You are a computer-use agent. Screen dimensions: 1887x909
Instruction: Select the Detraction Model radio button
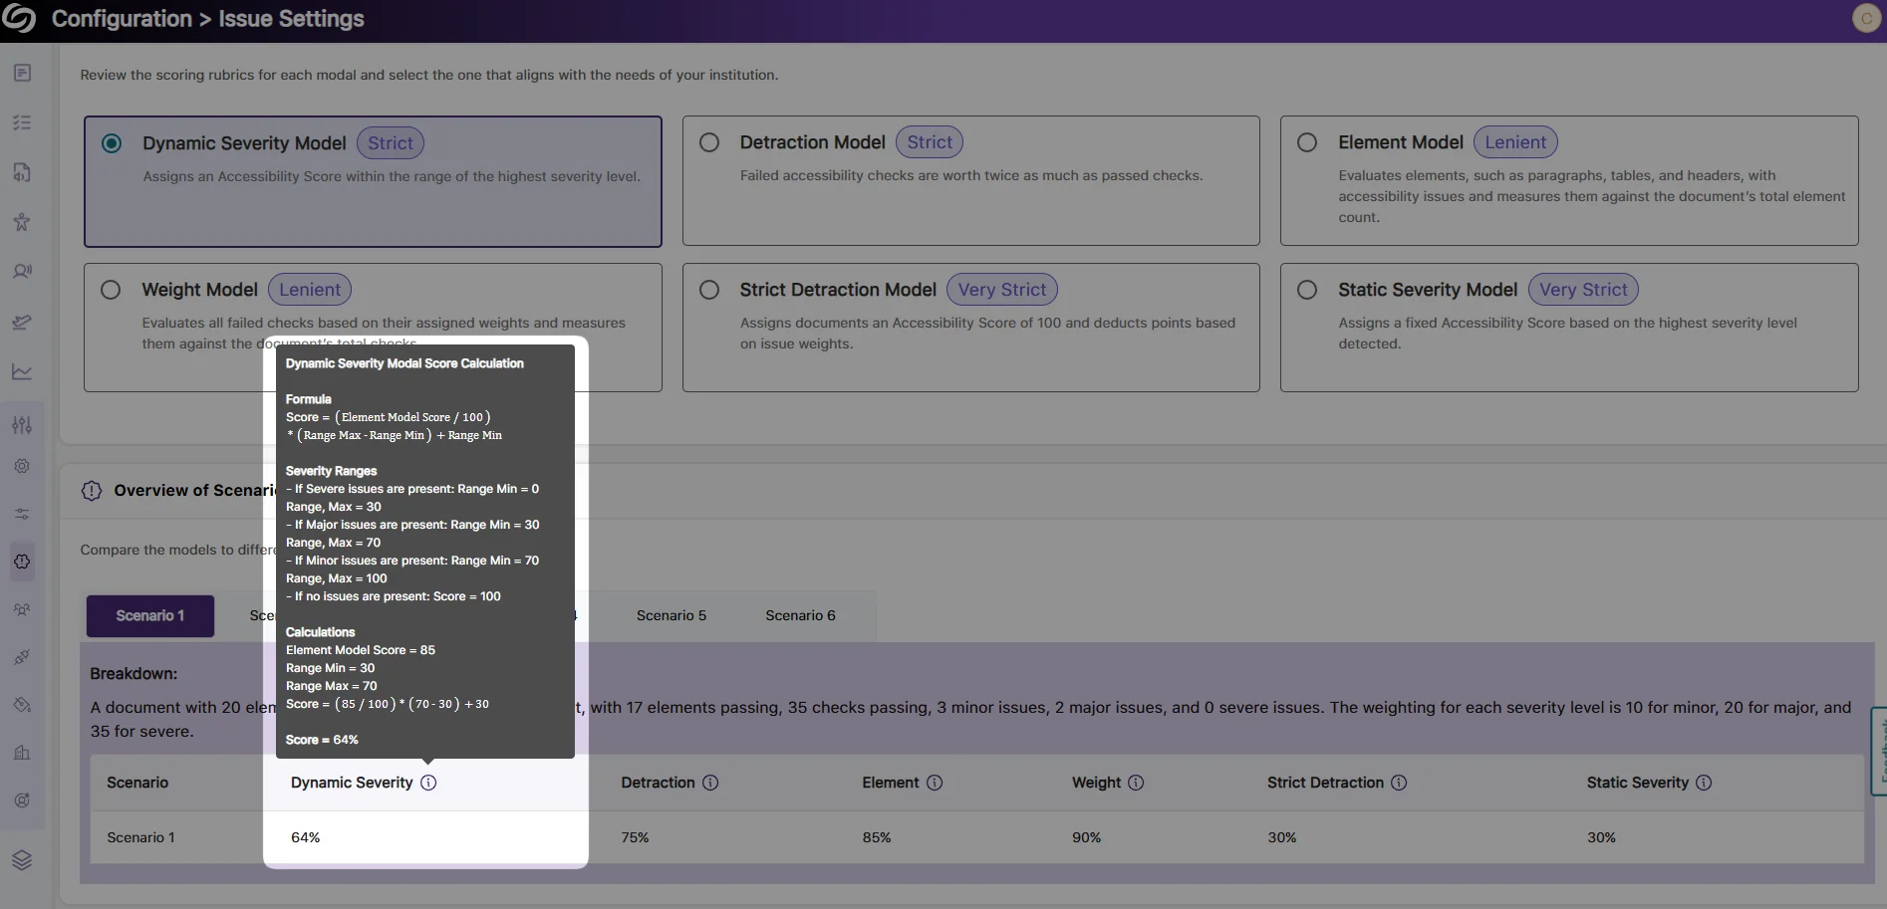click(x=709, y=142)
